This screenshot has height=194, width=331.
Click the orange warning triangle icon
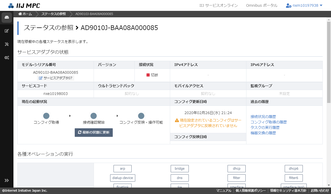point(177,120)
